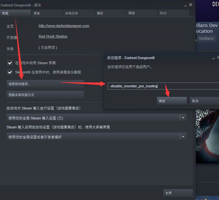Open darkestdungeon.com homepage link
219x200 pixels.
coord(64,26)
